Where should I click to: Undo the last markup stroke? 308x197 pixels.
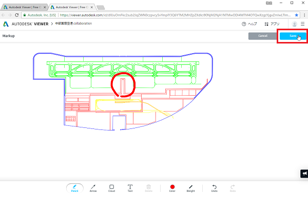[x=214, y=188]
